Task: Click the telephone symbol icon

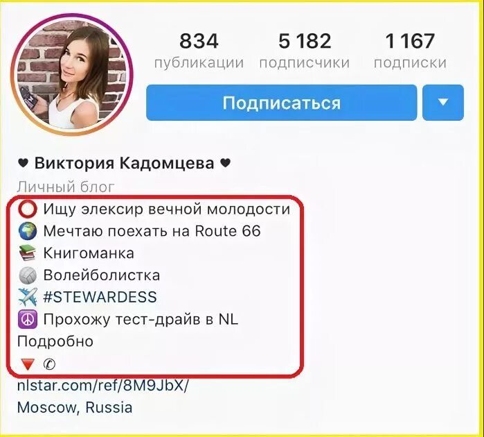Action: click(49, 364)
